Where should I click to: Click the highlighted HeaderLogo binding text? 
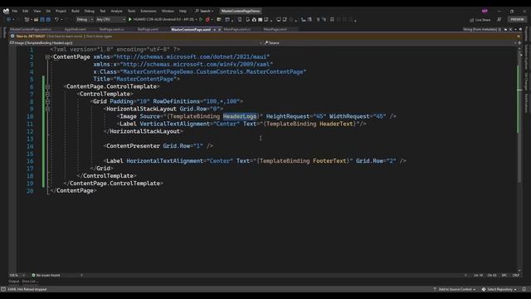click(x=240, y=116)
